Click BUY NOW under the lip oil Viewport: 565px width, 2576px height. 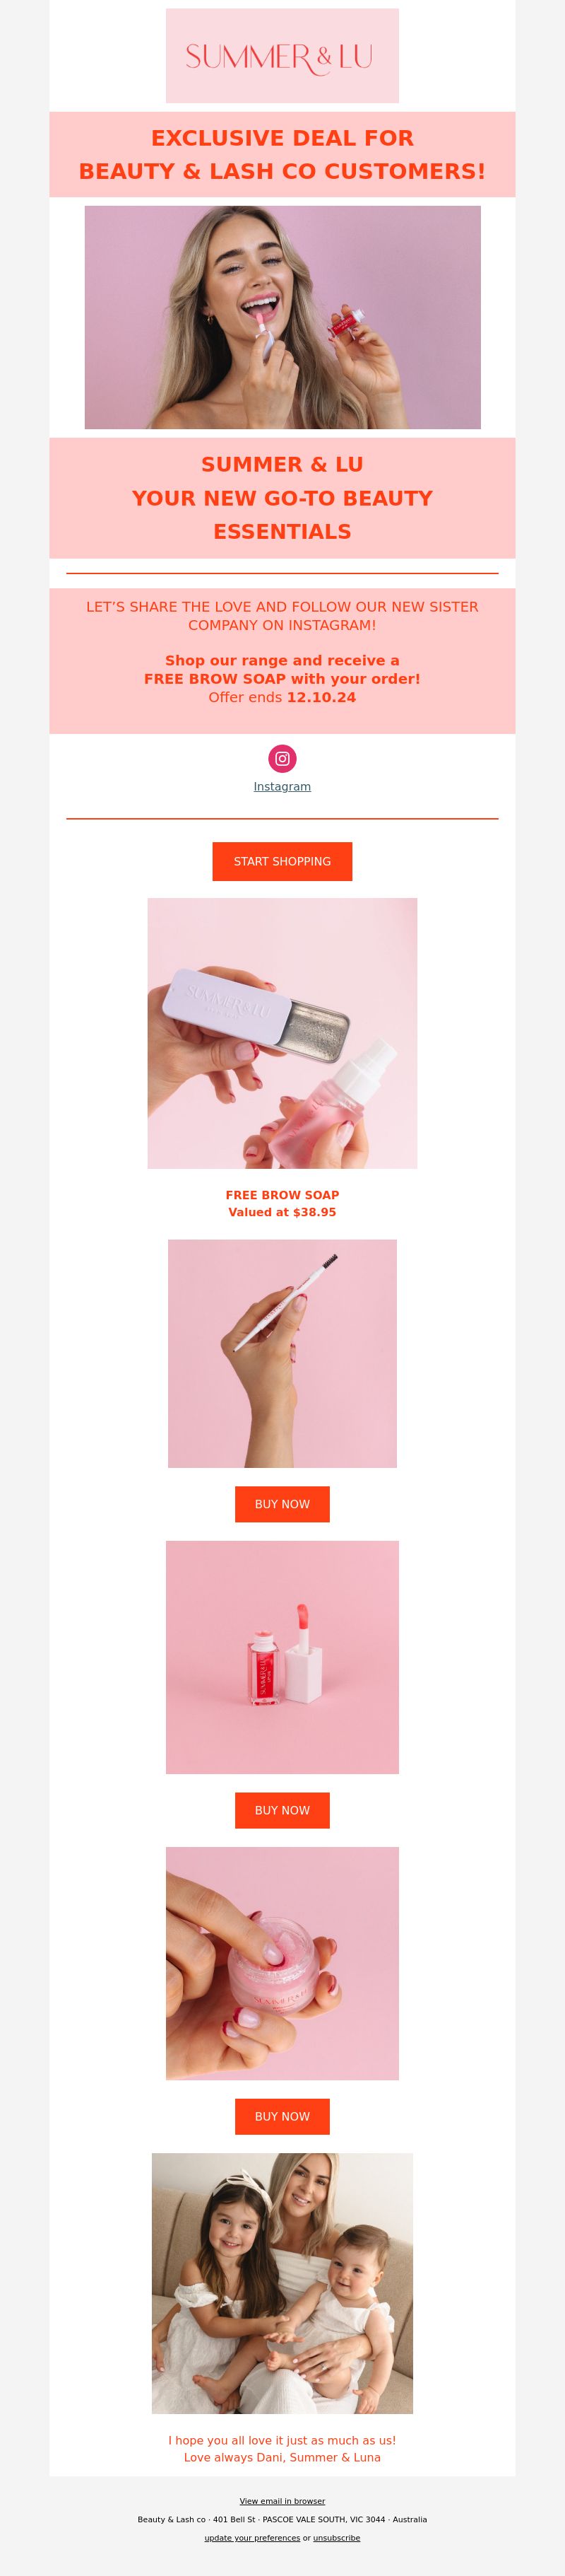282,1810
